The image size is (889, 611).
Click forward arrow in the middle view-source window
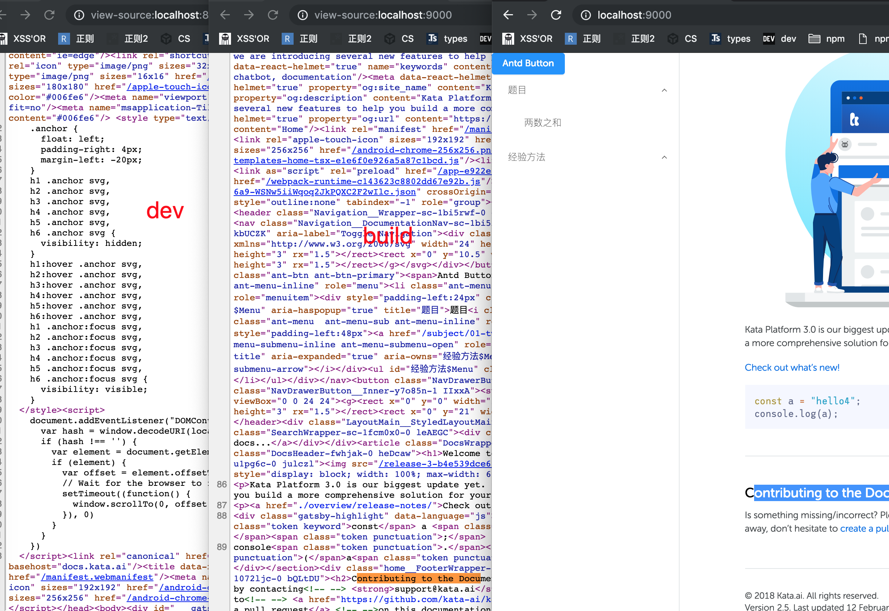pos(249,15)
